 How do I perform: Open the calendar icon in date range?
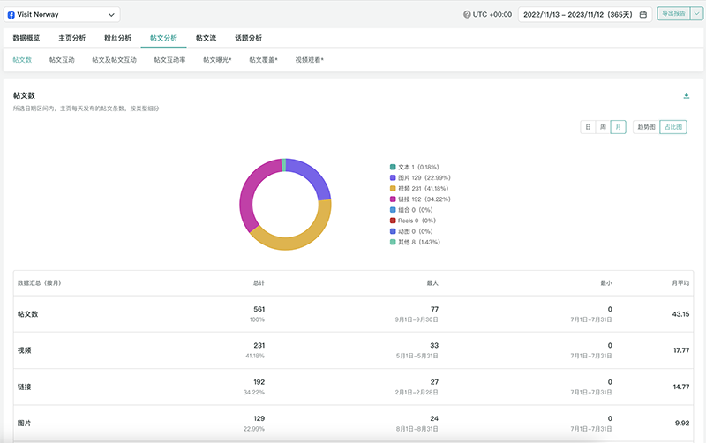(643, 15)
